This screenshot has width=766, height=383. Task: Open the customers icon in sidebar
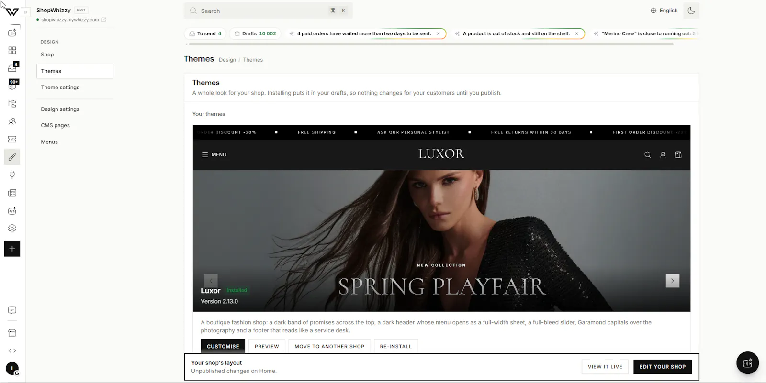(12, 121)
